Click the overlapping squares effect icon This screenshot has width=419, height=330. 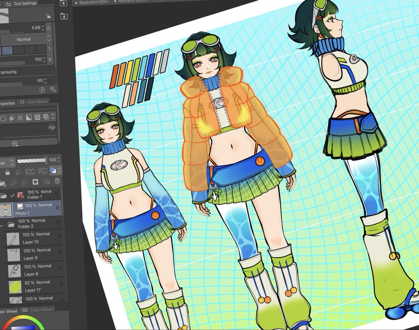[x=46, y=116]
